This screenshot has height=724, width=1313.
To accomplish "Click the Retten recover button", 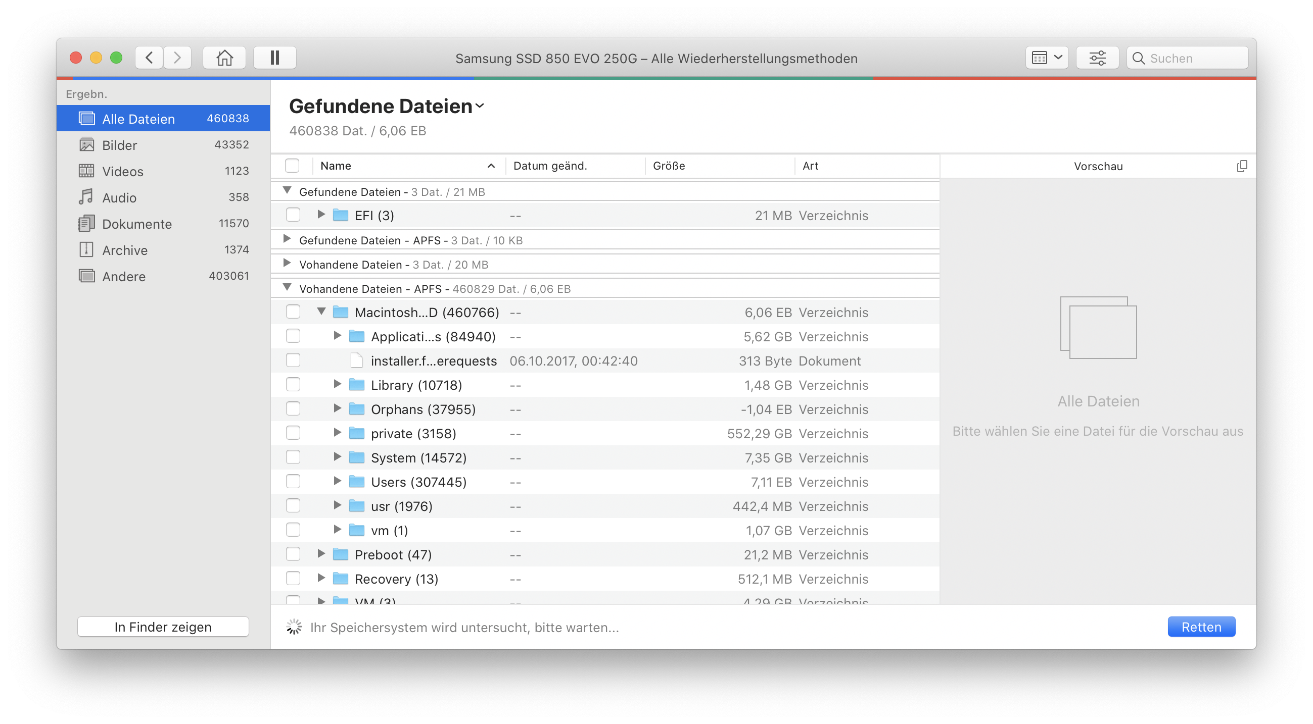I will 1201,627.
